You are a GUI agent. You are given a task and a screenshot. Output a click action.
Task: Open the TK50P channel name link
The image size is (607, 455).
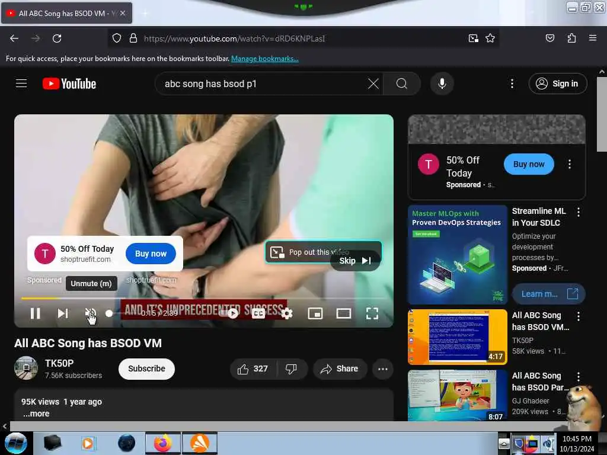(x=59, y=363)
